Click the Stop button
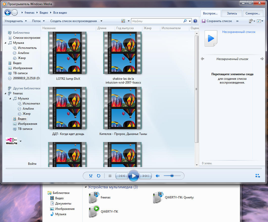 click(x=110, y=176)
